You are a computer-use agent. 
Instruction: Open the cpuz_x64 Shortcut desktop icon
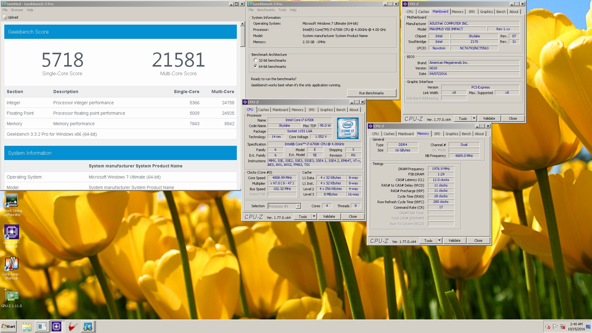coord(11,236)
